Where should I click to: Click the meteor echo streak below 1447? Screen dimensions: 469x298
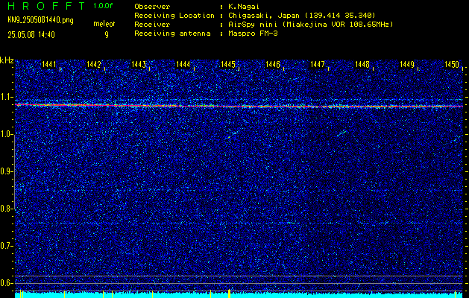[x=341, y=133]
